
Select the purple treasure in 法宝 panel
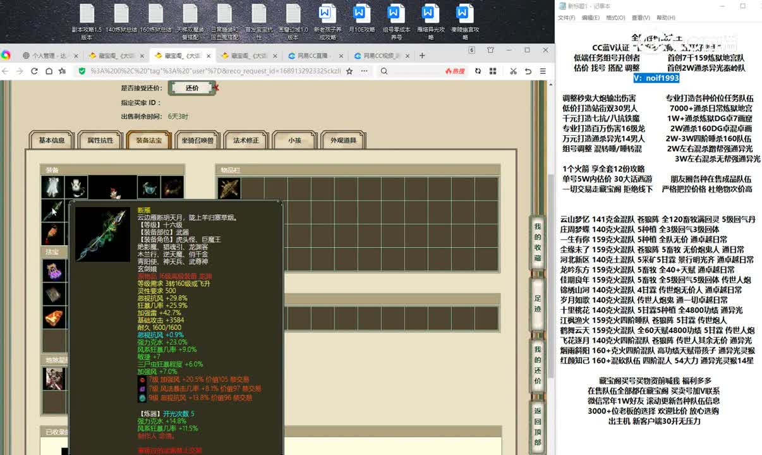(x=53, y=270)
